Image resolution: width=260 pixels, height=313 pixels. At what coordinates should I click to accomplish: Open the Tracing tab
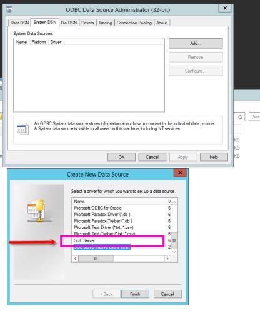pyautogui.click(x=105, y=23)
